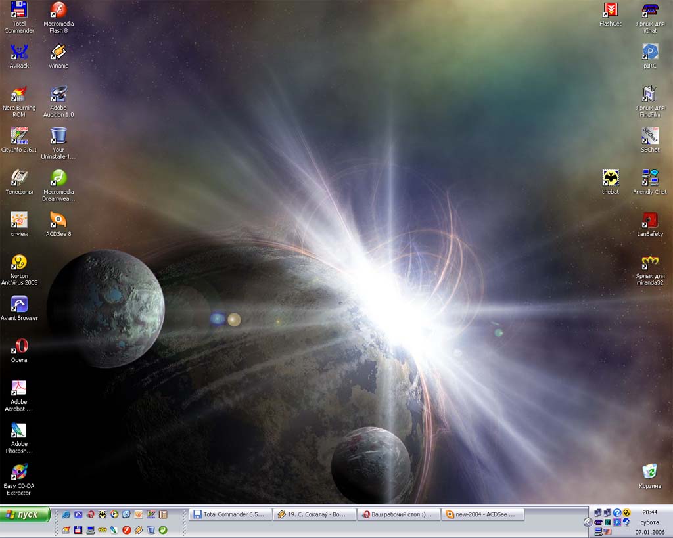Click the SEChat desktop icon
Viewport: 673px width, 538px height.
650,140
